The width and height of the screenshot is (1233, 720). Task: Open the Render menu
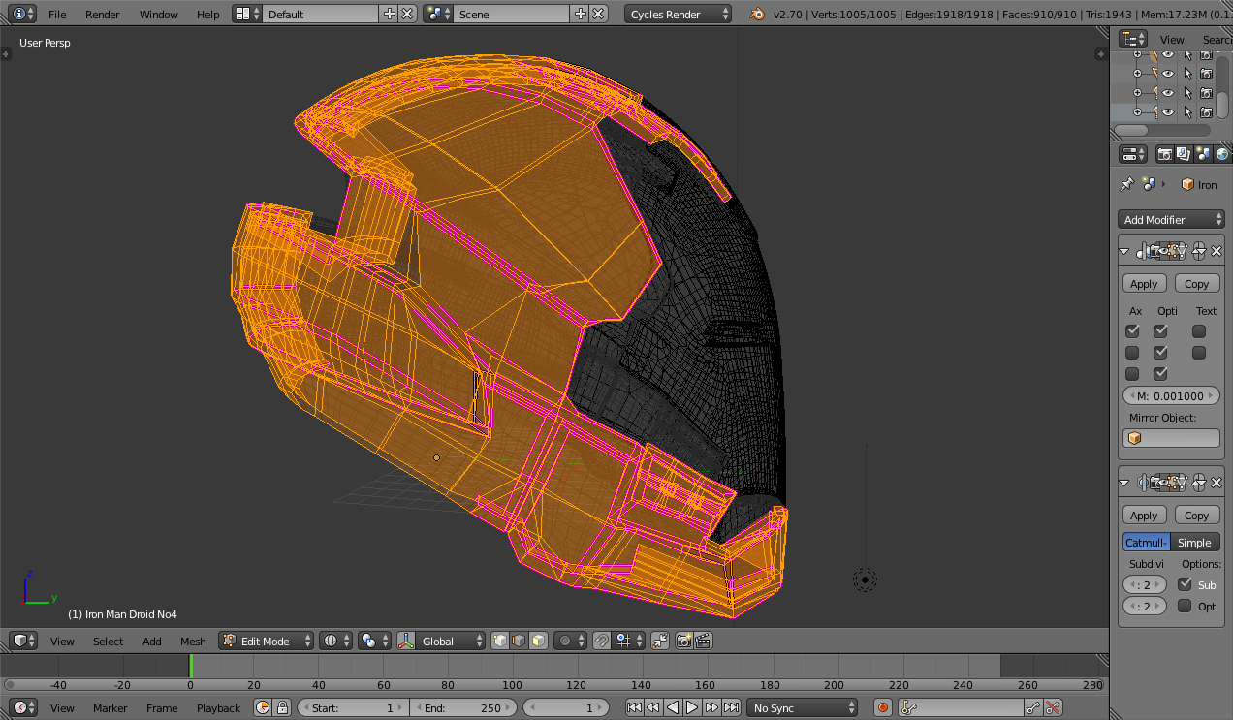click(x=103, y=14)
